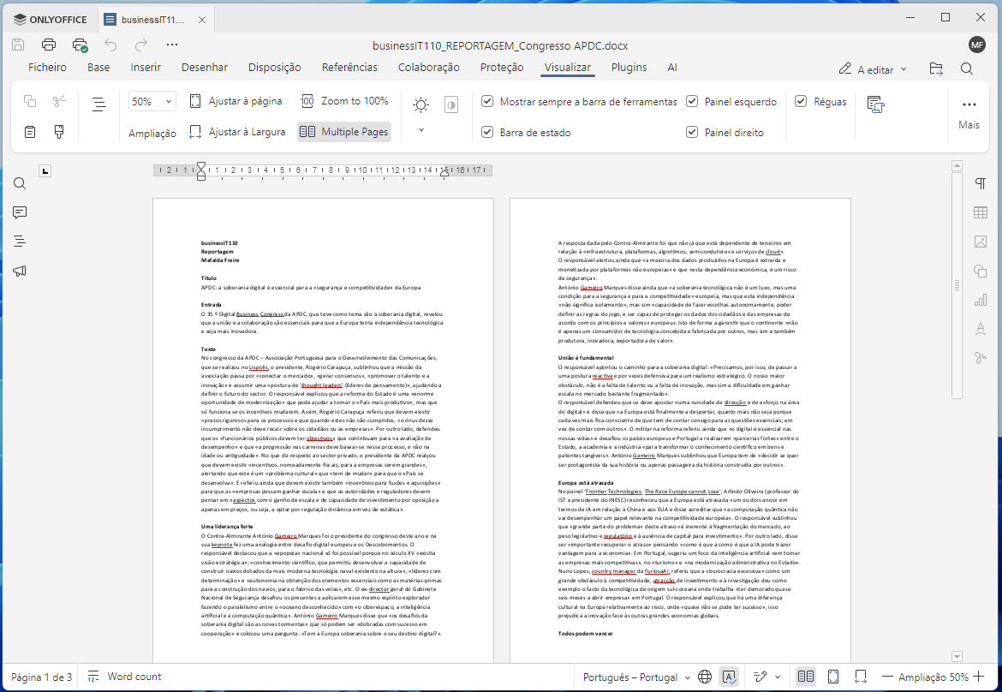
Task: Select the light interface theme sun icon
Action: click(420, 104)
